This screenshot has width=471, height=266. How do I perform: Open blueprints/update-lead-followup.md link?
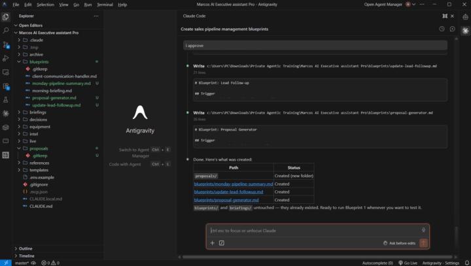228,191
